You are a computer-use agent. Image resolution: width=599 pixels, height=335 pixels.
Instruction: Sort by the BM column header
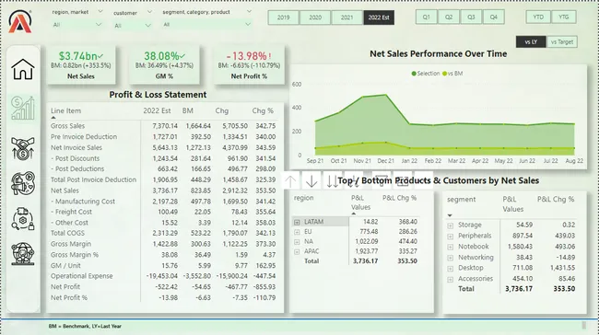pos(188,111)
